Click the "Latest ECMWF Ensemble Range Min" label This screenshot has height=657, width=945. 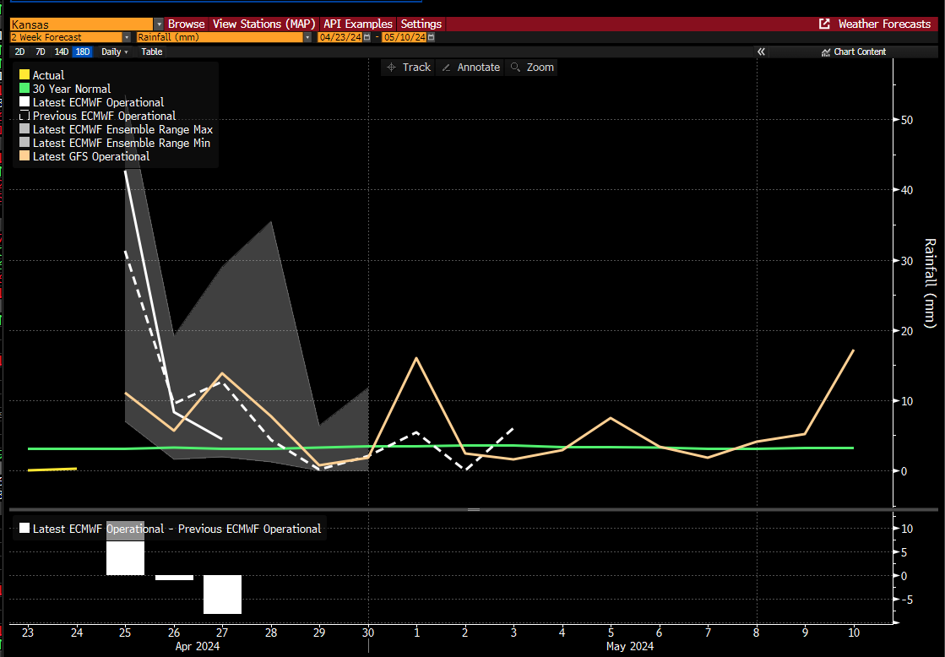point(122,143)
